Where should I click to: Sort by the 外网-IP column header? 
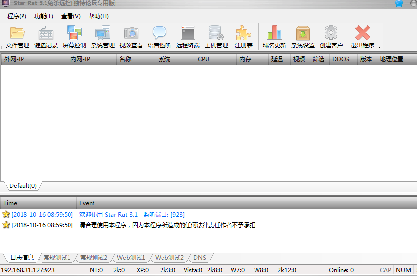(34, 59)
